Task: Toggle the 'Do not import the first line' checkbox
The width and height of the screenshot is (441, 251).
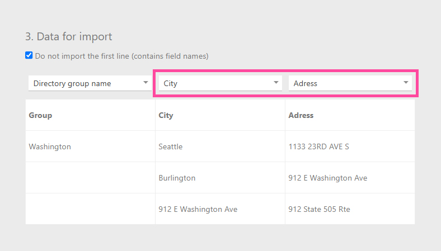Action: point(29,55)
